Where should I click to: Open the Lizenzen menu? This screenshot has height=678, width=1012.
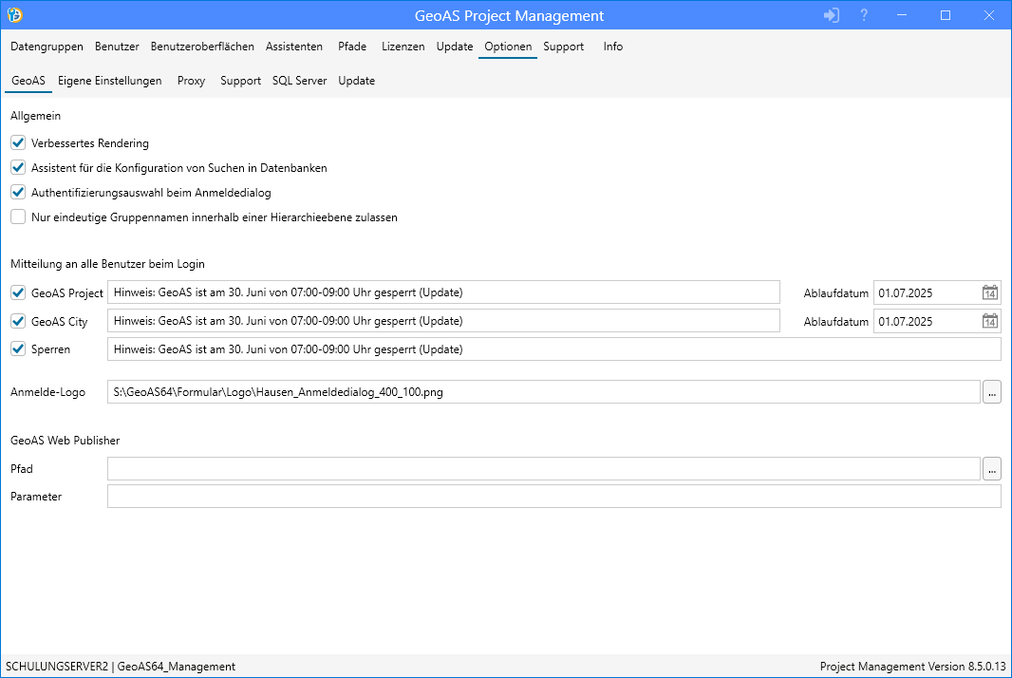point(403,47)
